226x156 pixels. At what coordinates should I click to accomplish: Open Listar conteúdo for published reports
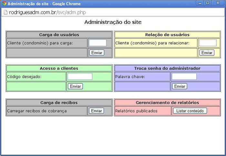(190, 111)
